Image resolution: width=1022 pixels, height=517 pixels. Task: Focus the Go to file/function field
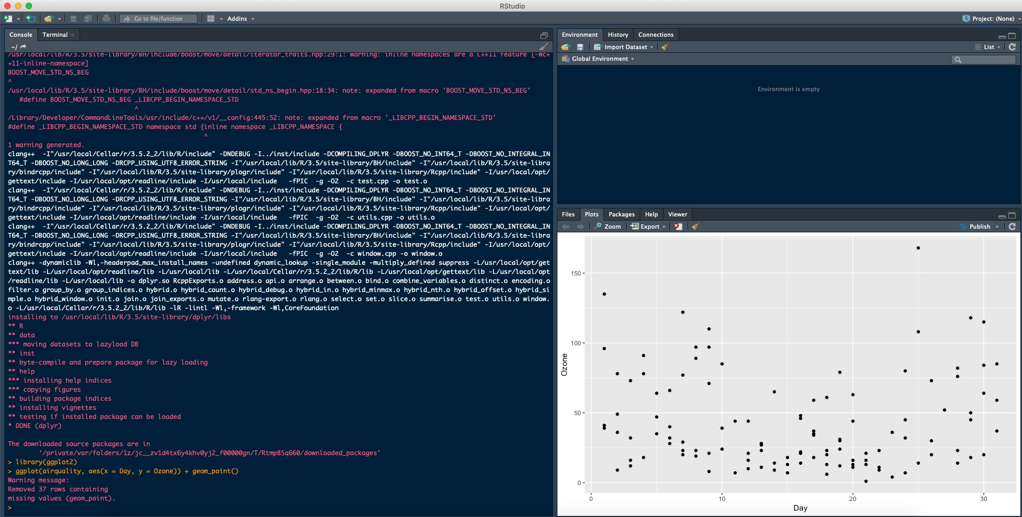[158, 19]
